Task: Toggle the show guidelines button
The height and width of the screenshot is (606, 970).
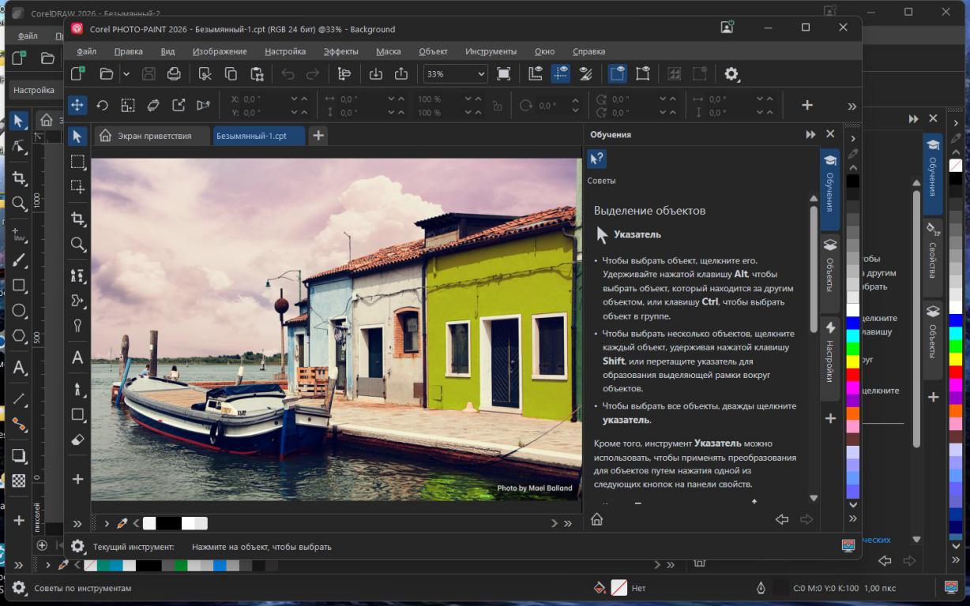Action: (560, 73)
